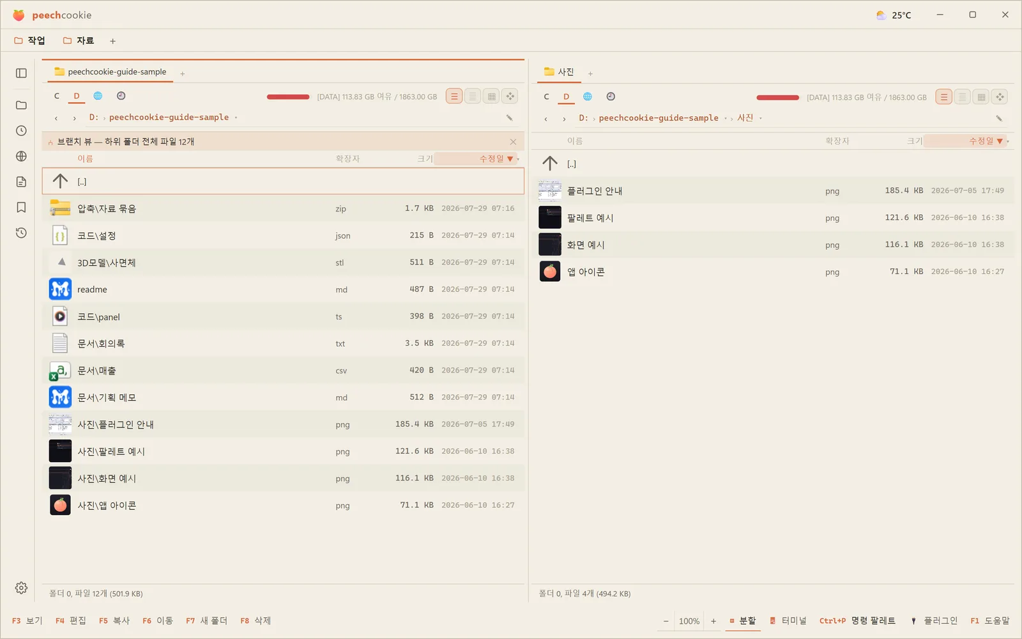
Task: Click right pane disk usage bar
Action: point(777,97)
